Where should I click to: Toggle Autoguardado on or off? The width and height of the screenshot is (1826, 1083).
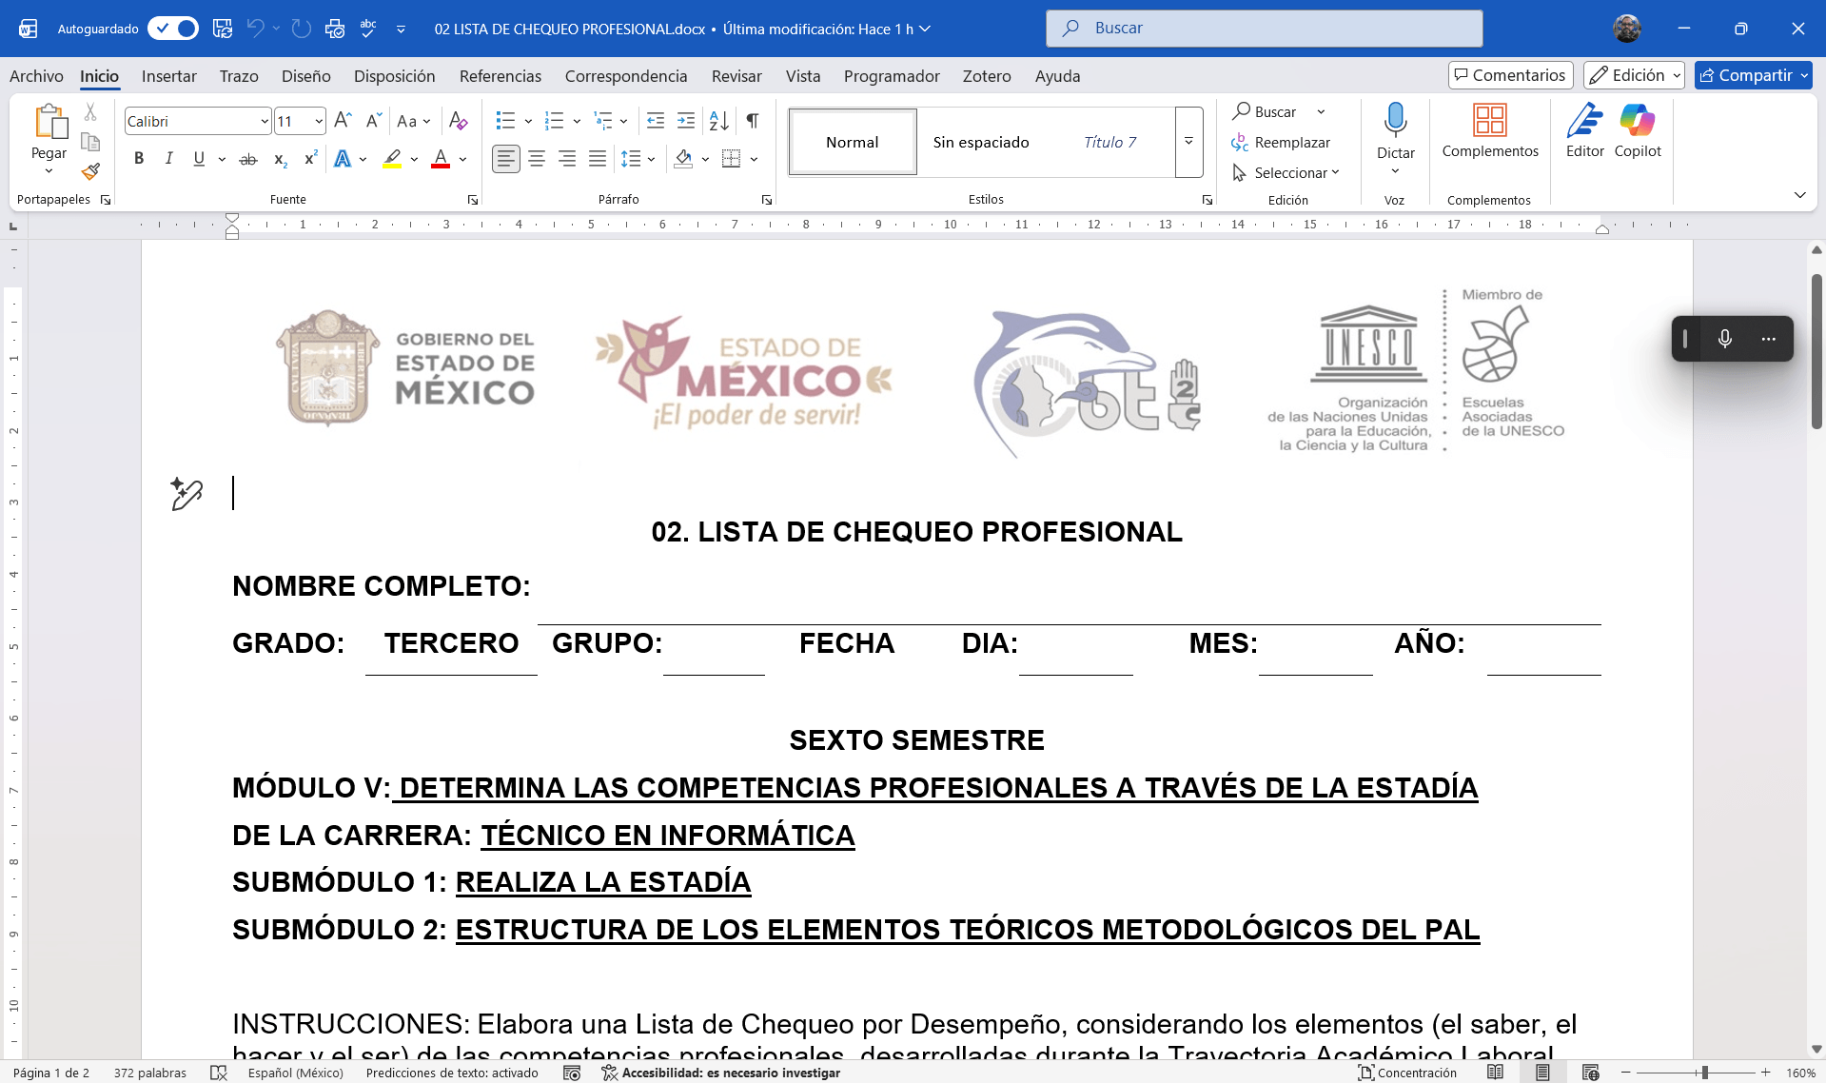pyautogui.click(x=173, y=29)
